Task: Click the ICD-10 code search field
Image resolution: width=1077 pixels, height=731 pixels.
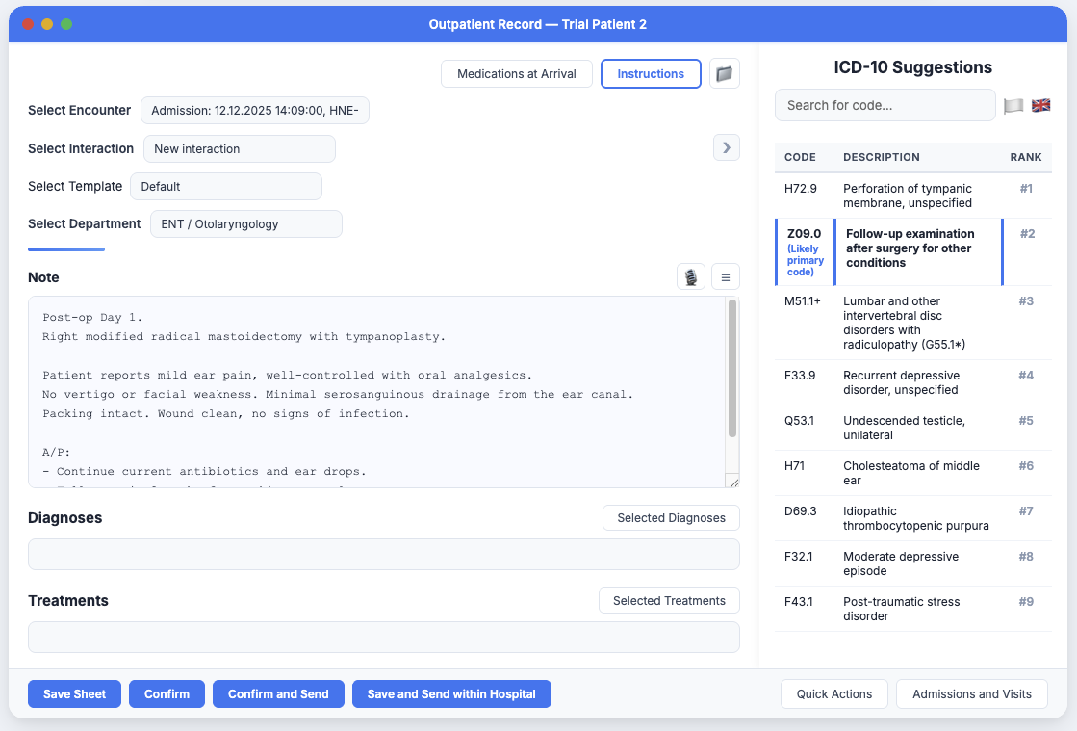Action: pyautogui.click(x=885, y=105)
